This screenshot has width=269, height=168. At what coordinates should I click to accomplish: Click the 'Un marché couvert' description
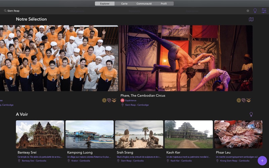237,157
